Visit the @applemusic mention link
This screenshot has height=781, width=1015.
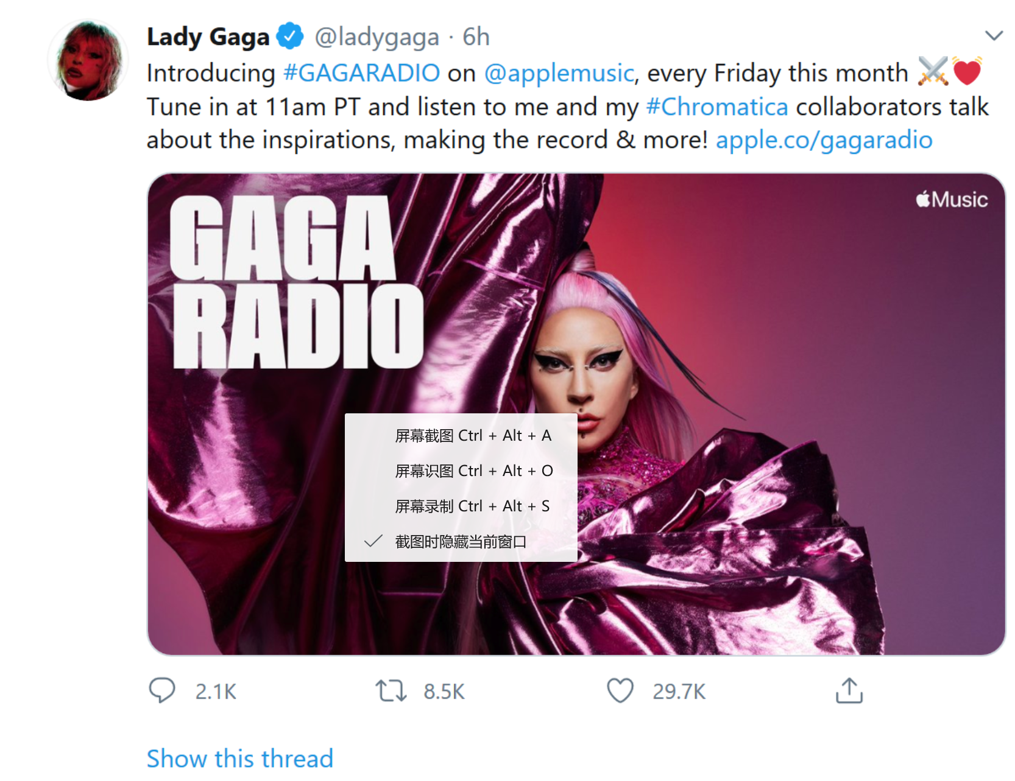coord(559,74)
